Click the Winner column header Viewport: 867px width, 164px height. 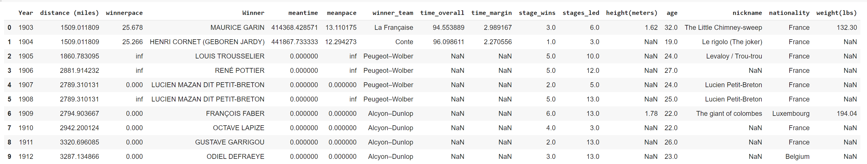tap(253, 13)
